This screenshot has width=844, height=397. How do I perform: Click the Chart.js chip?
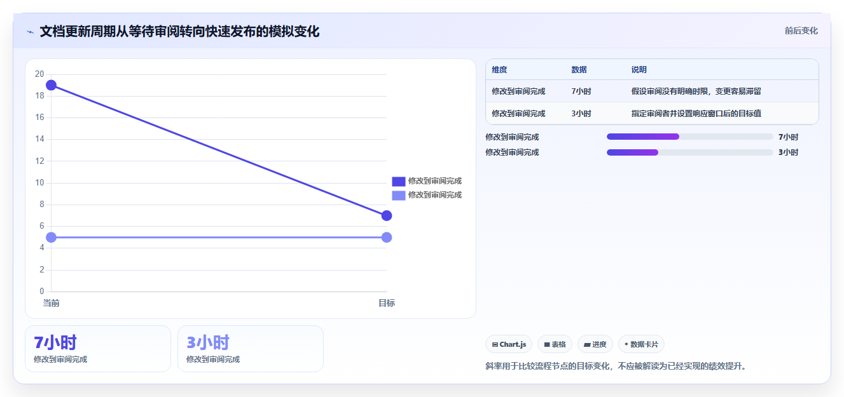(509, 344)
